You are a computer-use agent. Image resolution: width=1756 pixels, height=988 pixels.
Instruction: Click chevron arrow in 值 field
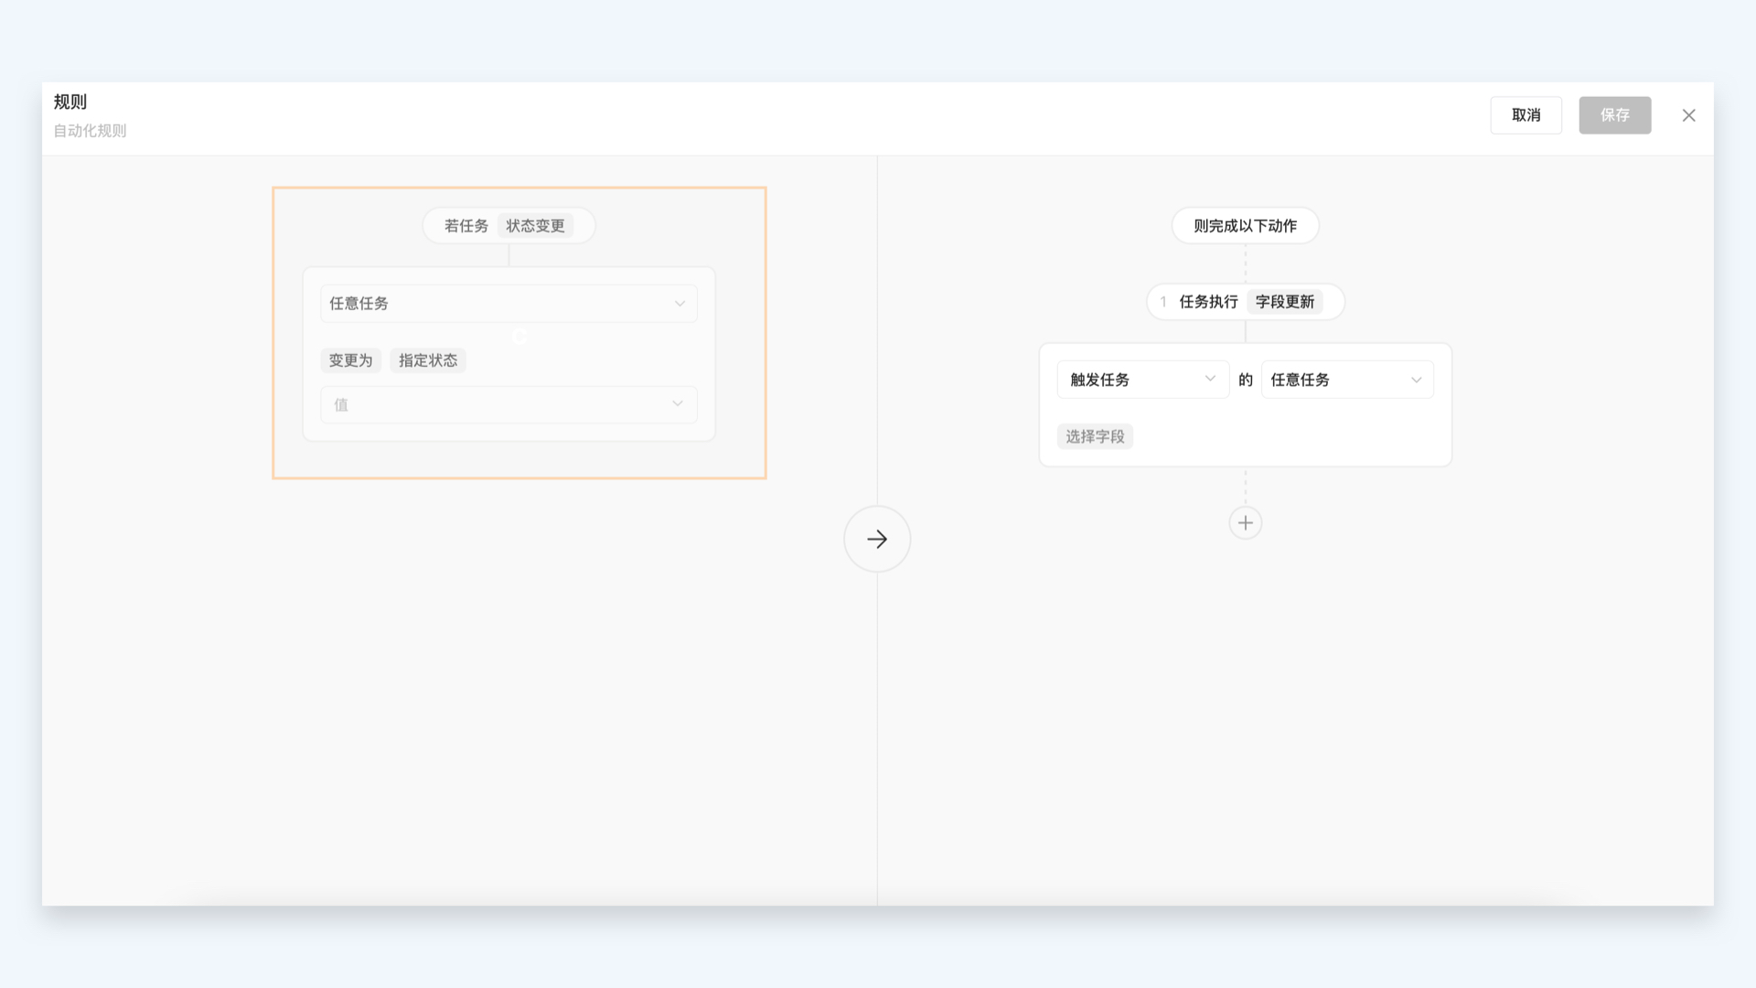tap(678, 403)
